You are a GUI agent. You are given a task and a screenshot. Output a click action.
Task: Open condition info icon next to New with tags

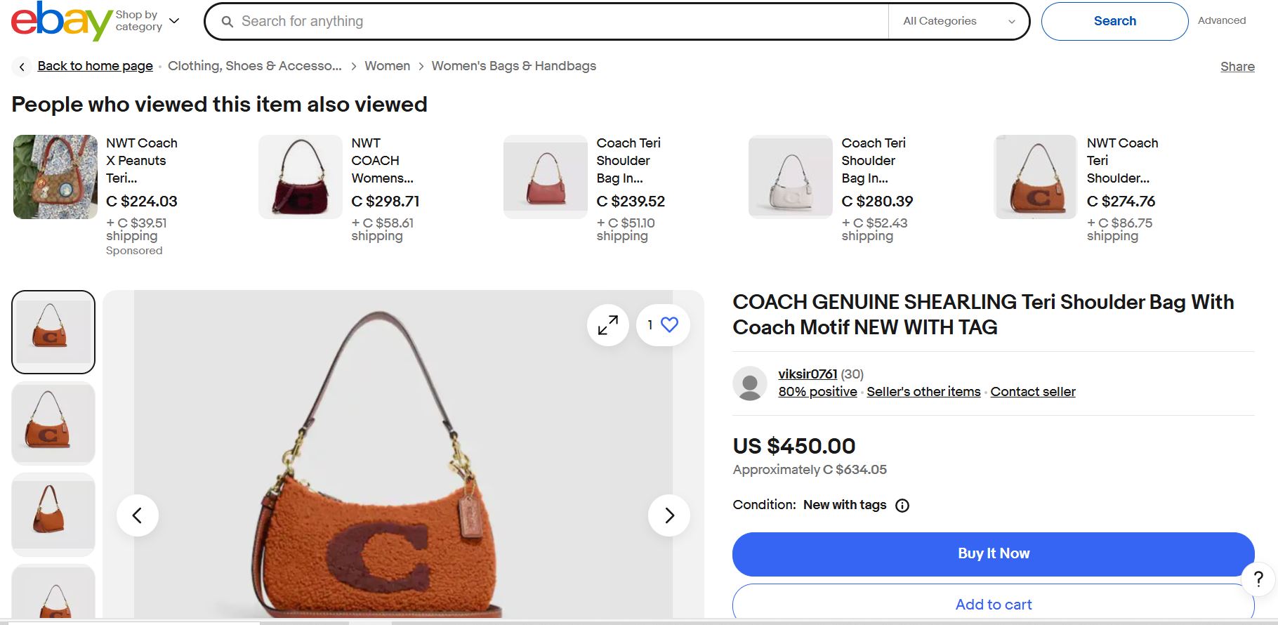coord(902,506)
